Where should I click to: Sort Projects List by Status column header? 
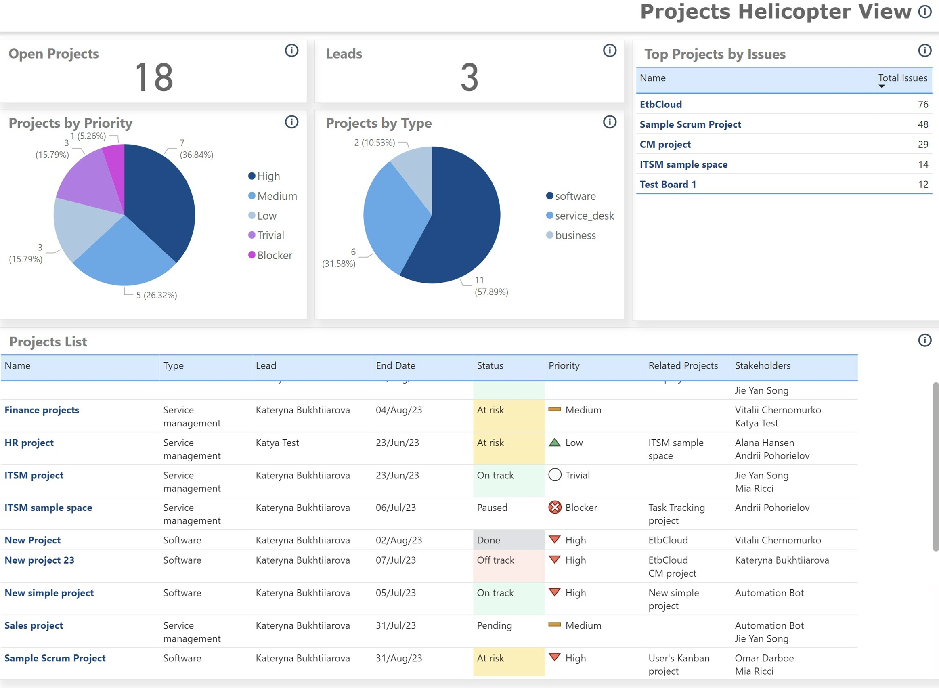point(490,366)
